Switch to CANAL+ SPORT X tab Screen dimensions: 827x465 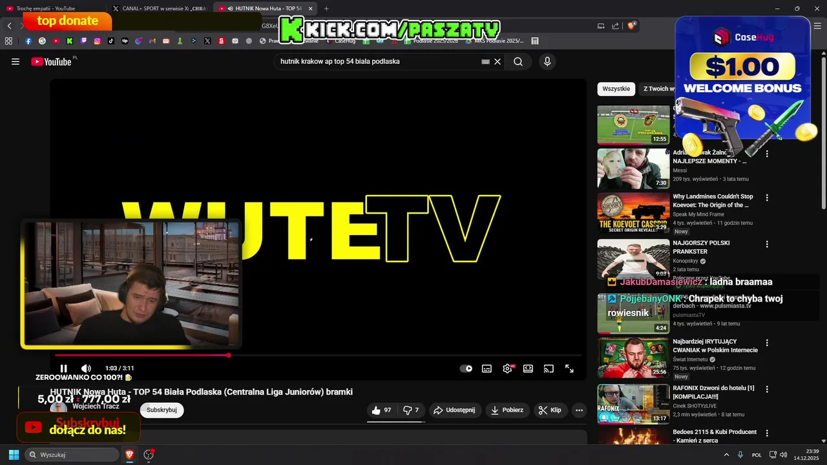coord(158,8)
